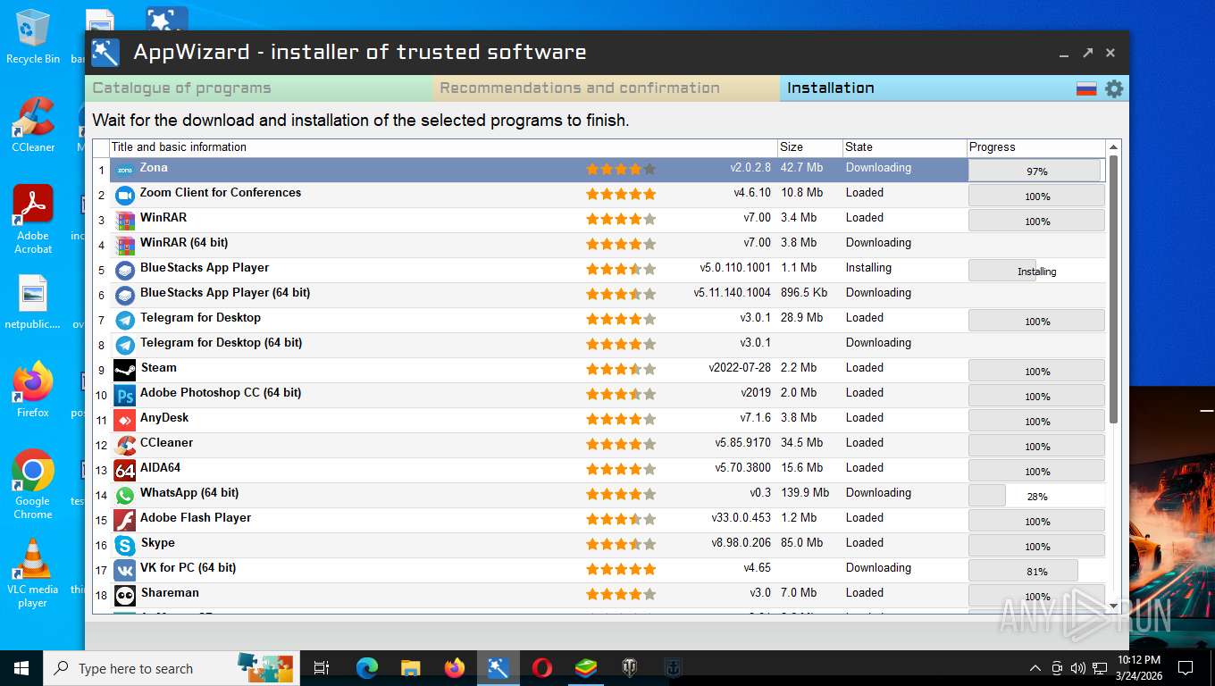Open the notification center on the taskbar
This screenshot has height=686, width=1215.
(x=1186, y=668)
